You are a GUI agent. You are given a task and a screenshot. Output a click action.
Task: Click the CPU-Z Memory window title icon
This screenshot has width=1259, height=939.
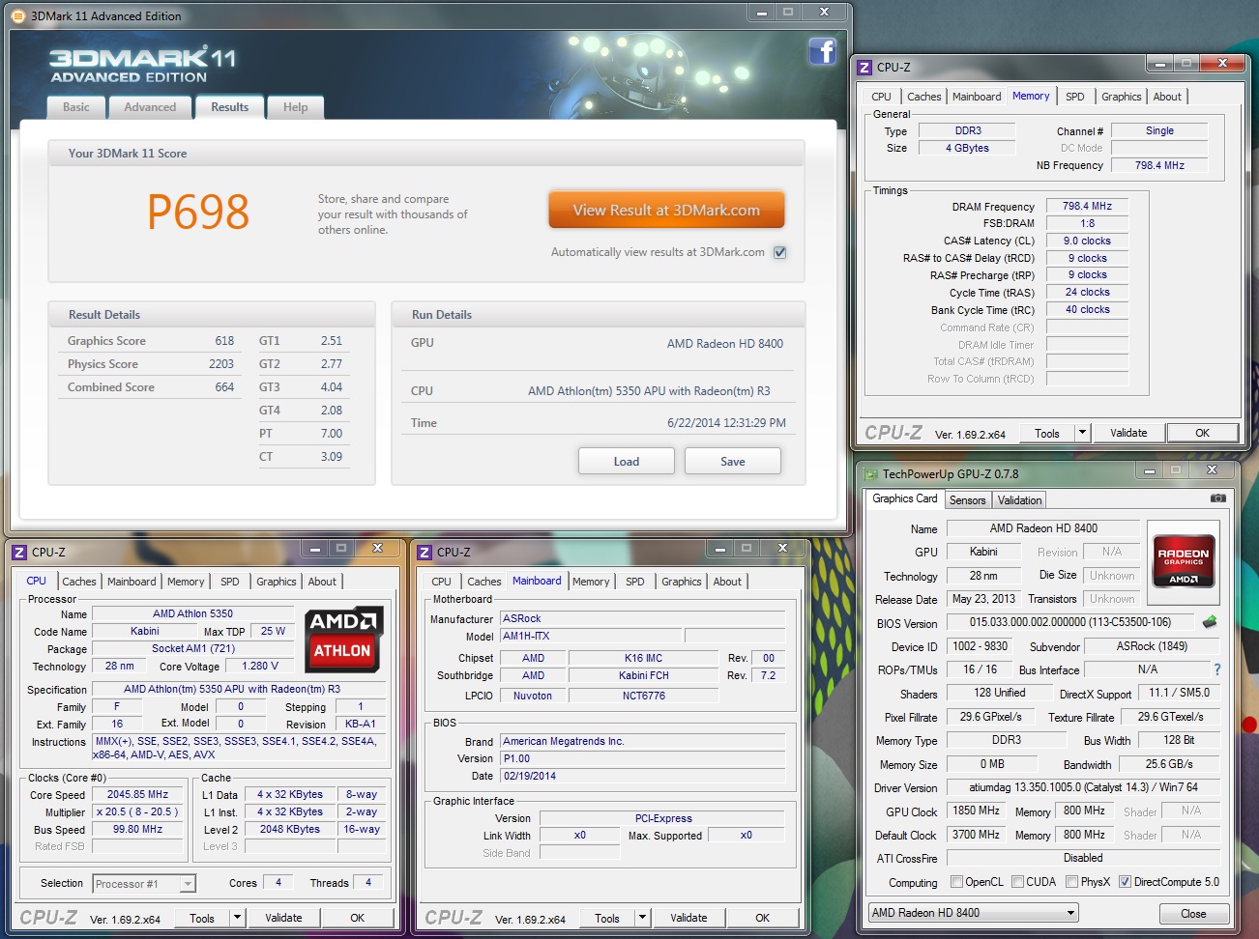[864, 68]
